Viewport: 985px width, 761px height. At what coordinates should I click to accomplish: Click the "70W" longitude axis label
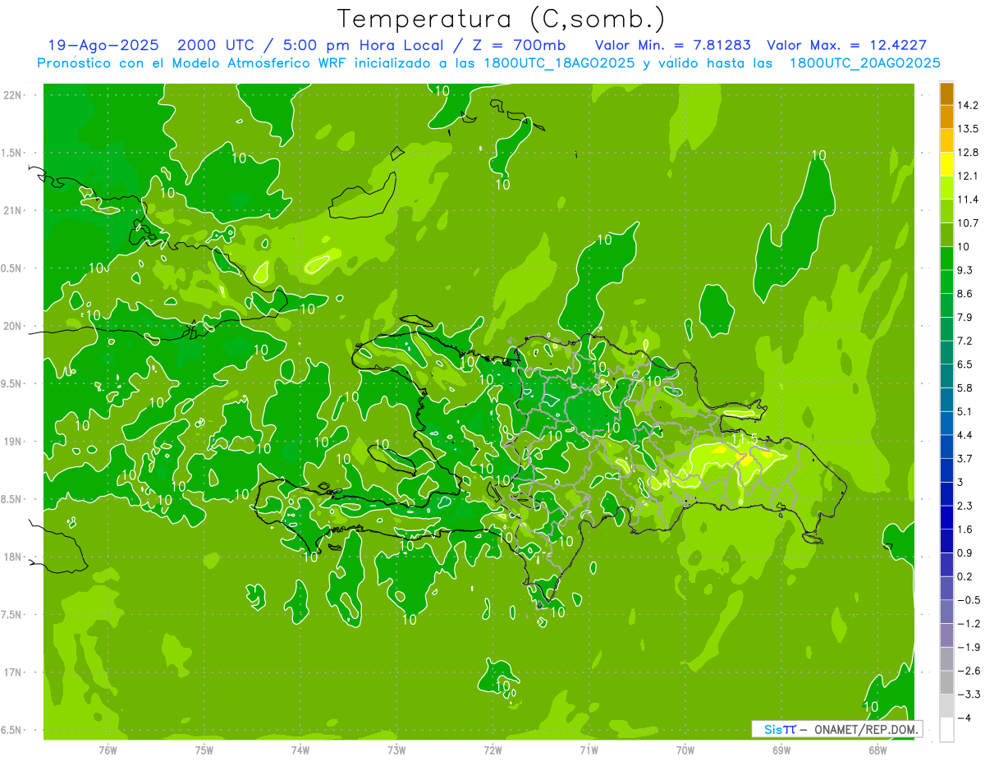(x=685, y=750)
